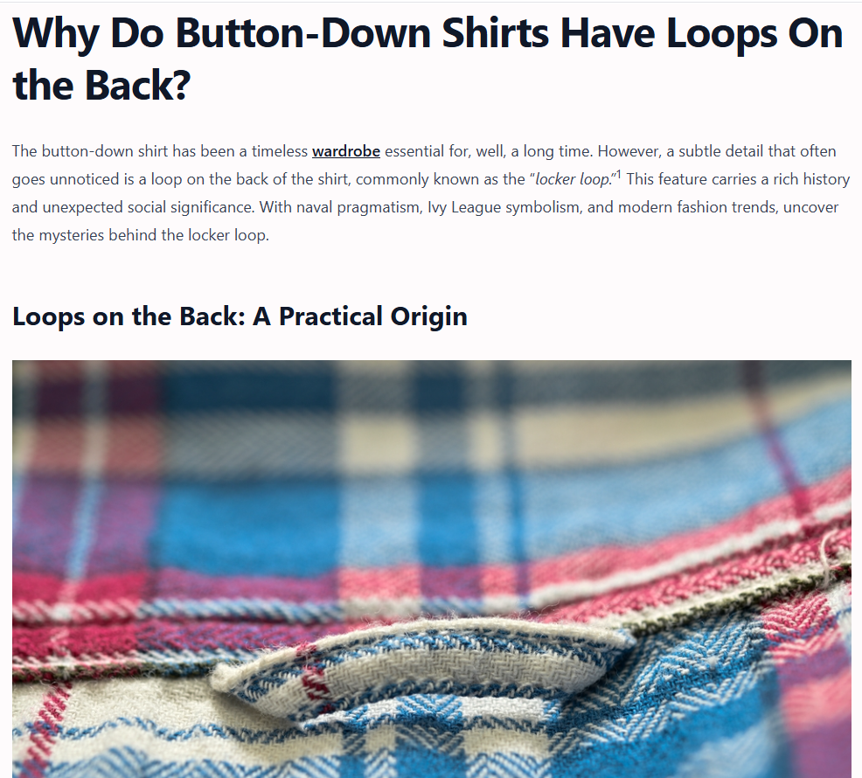The width and height of the screenshot is (862, 778).
Task: Click the "Loops on the Back" subheading
Action: click(x=240, y=316)
